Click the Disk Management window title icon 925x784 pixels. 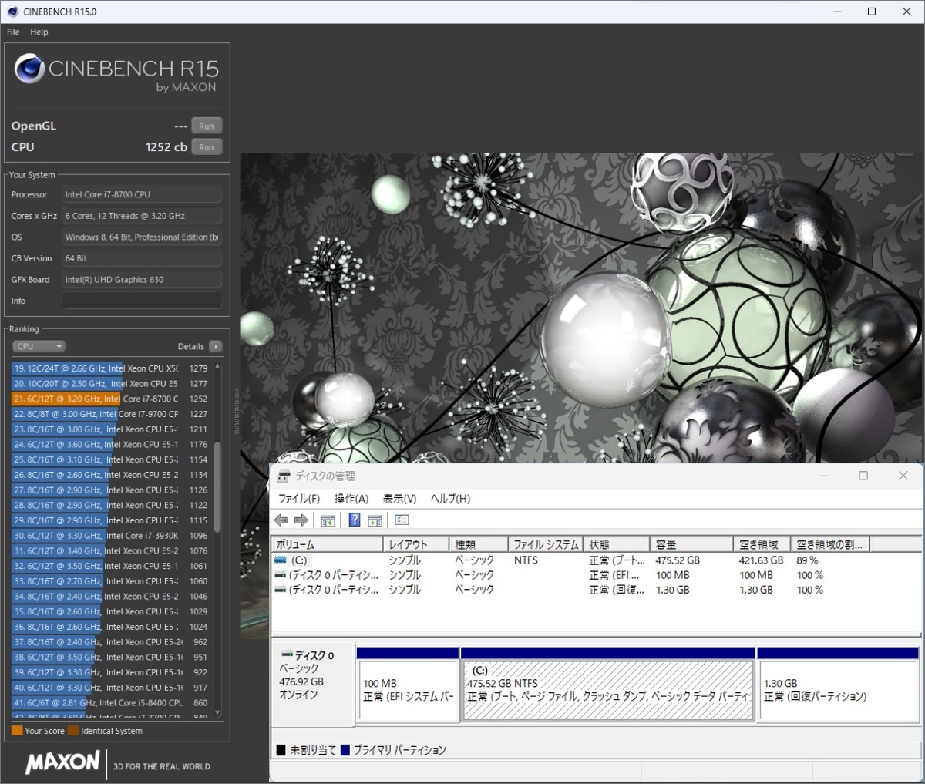tap(284, 476)
